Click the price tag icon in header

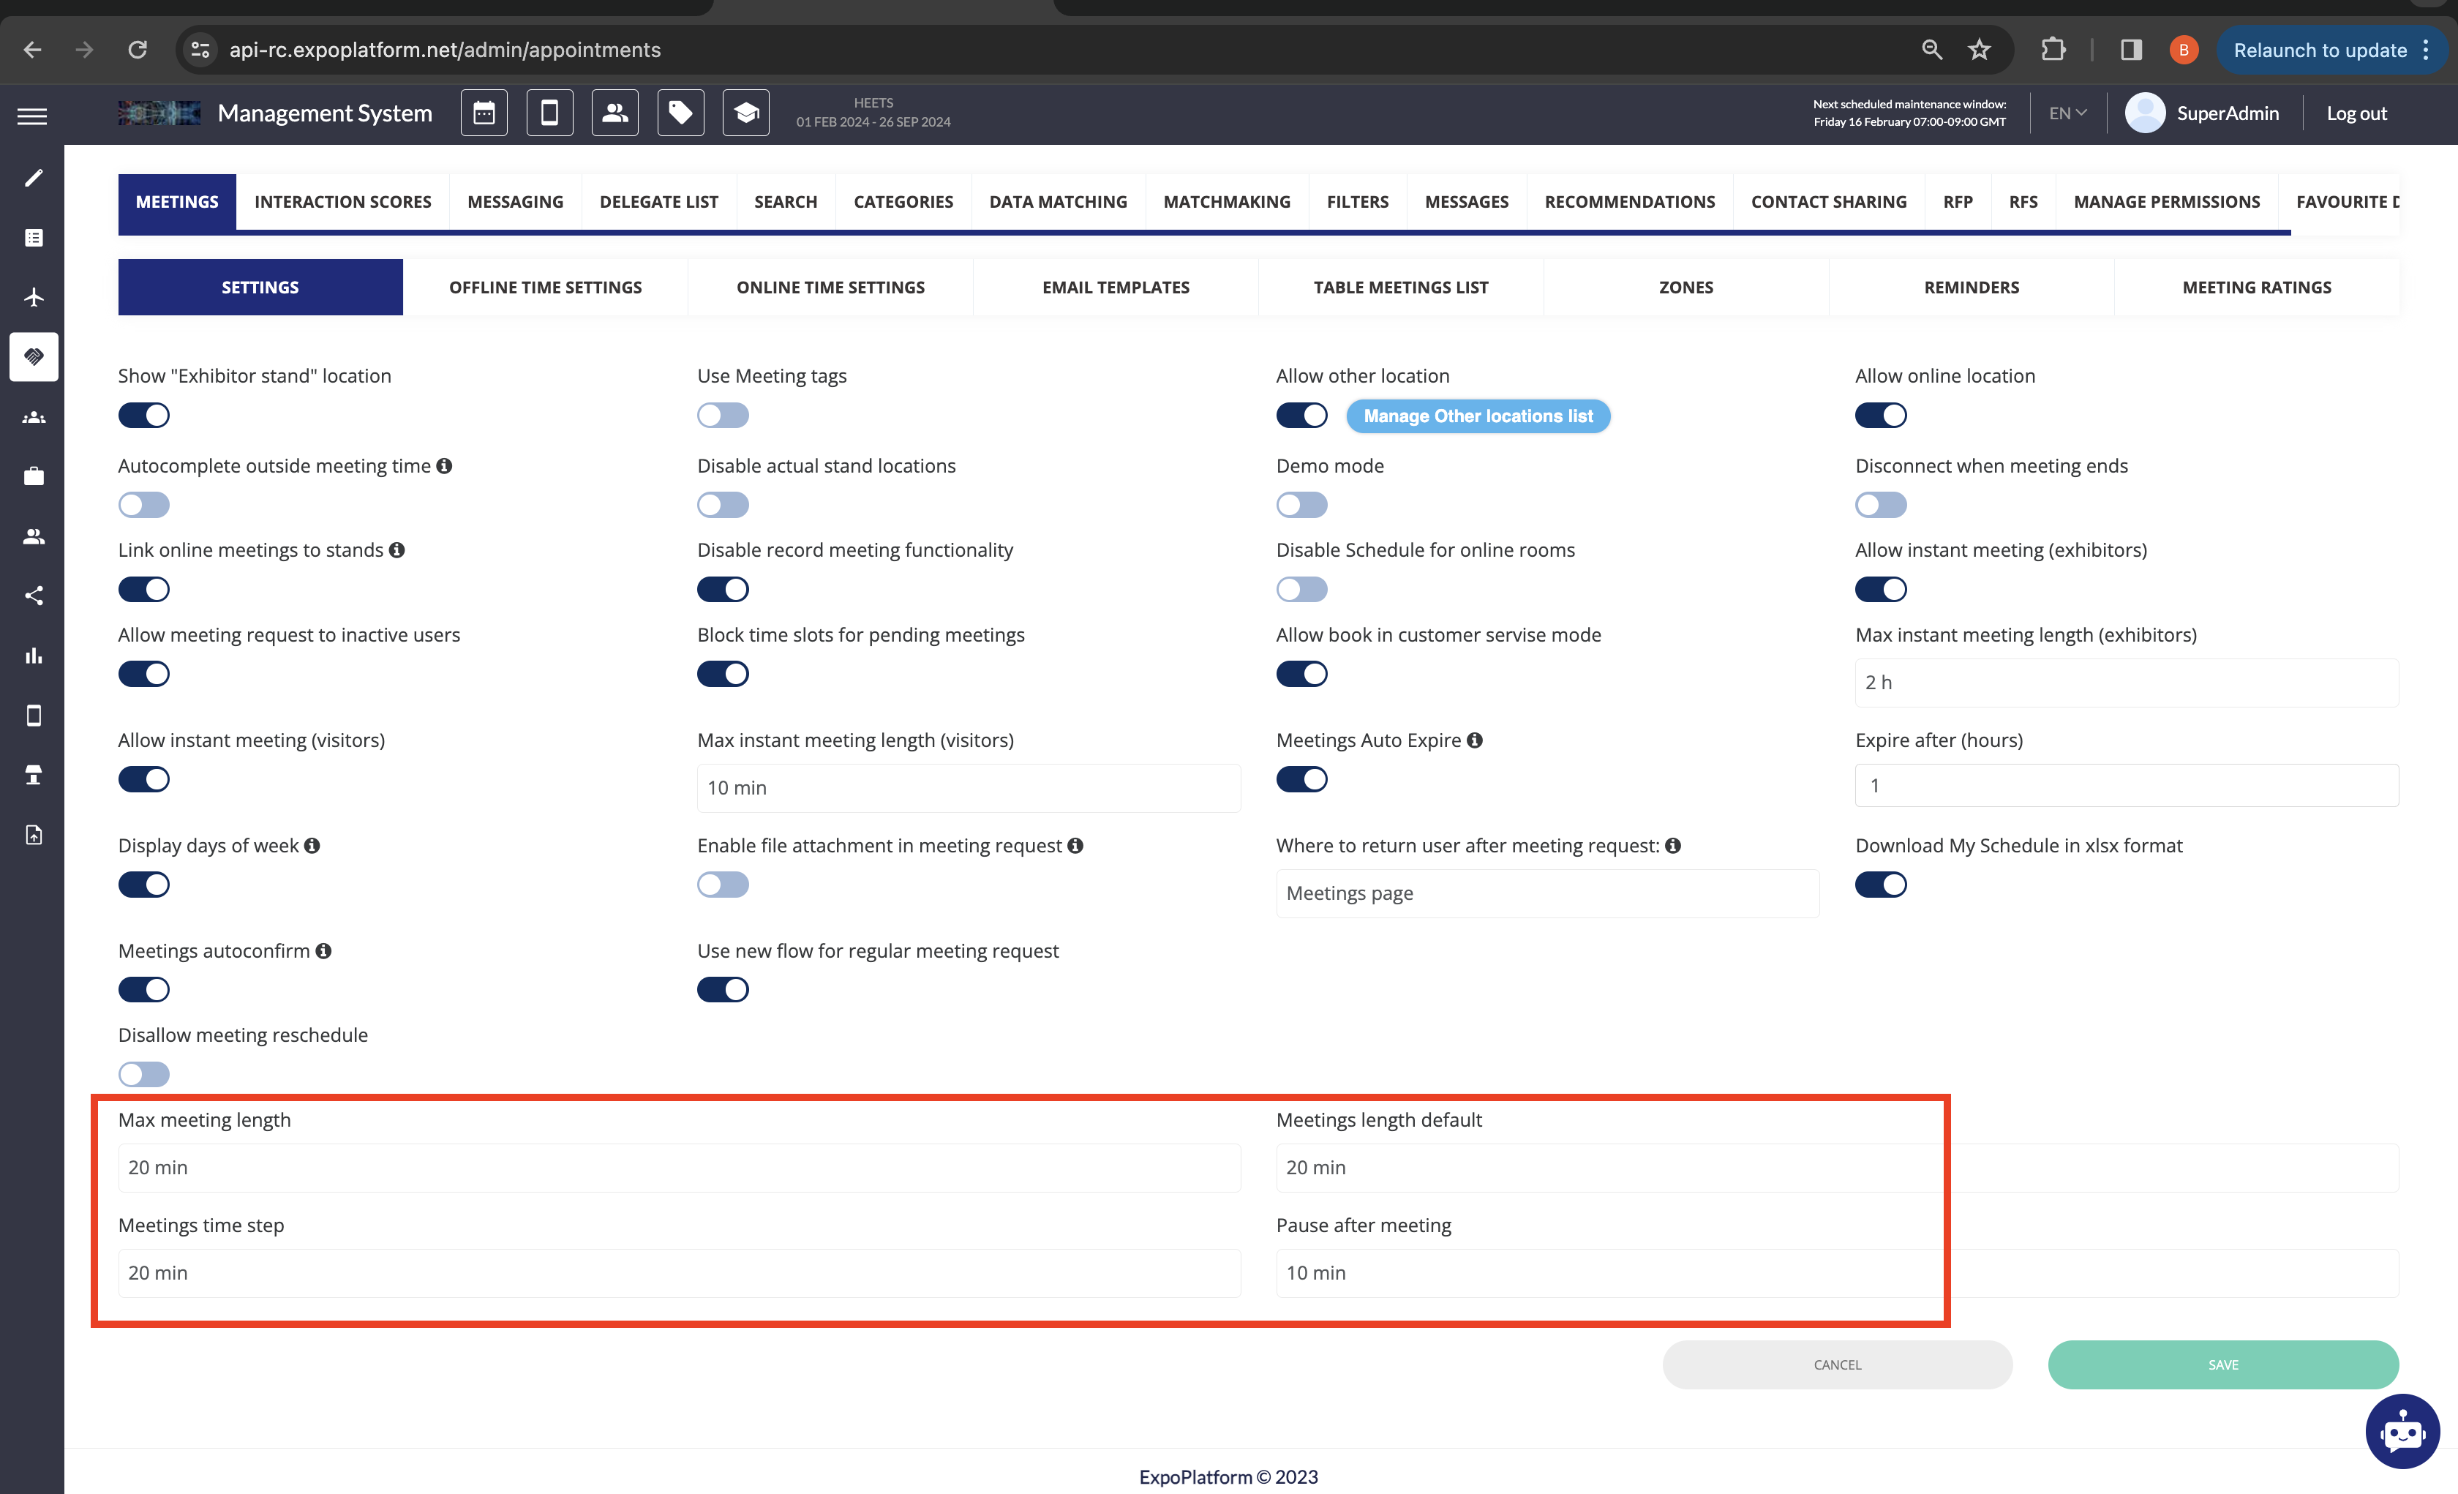click(680, 113)
